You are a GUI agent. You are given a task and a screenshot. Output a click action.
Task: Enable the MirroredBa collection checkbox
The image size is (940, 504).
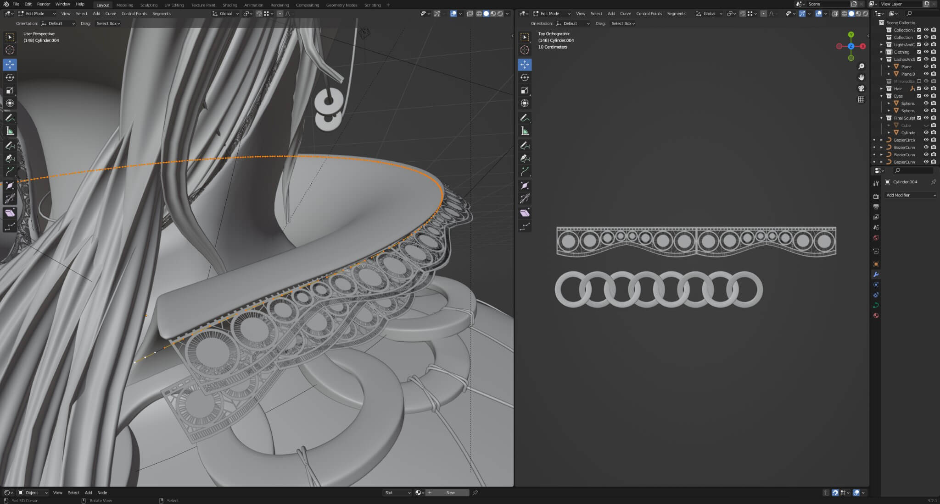click(x=919, y=81)
